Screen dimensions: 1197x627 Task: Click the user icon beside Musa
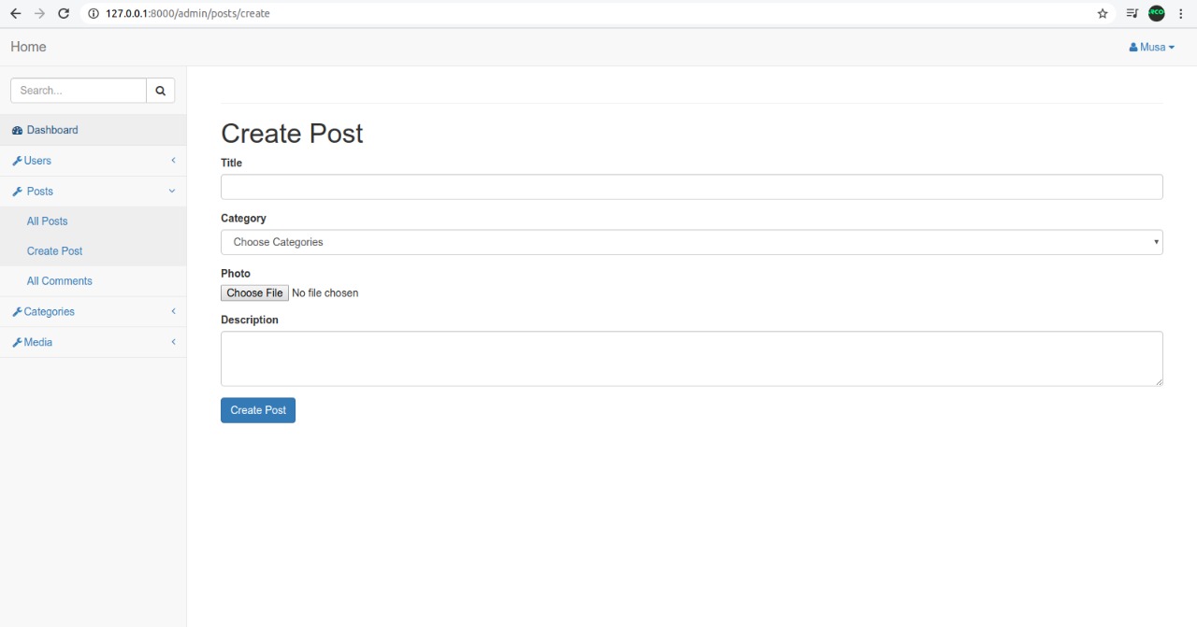(x=1133, y=47)
